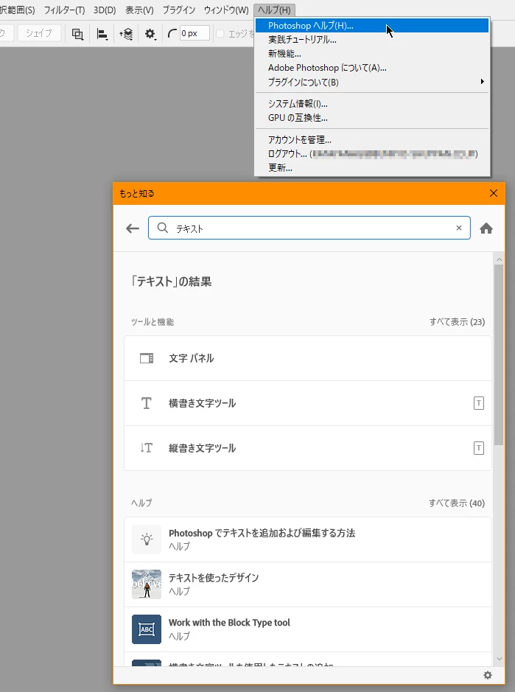515x692 pixels.
Task: Select the 縦書き文字ツール result
Action: 308,448
